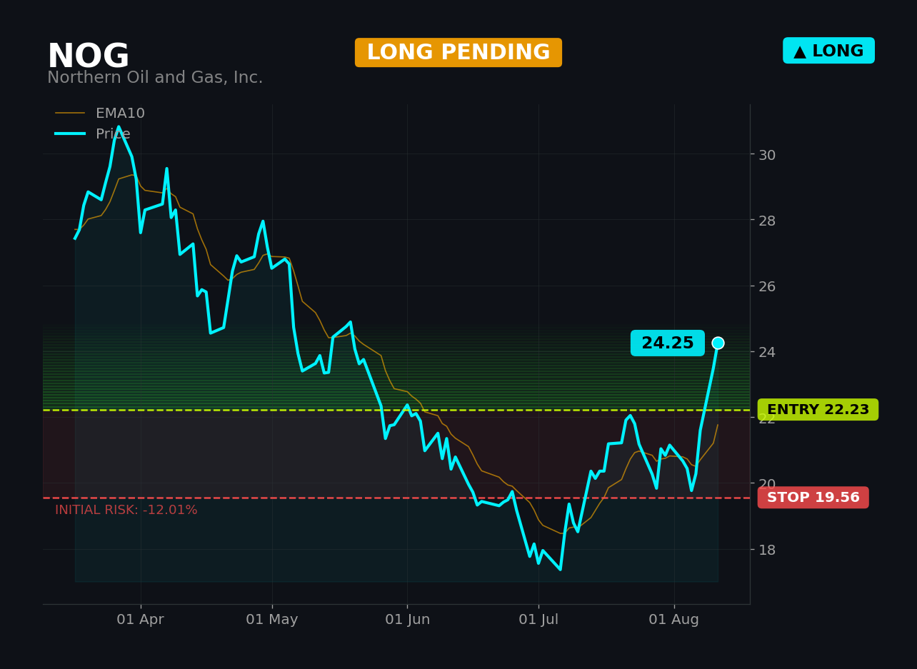Click the 01 Jun date axis label

(408, 620)
